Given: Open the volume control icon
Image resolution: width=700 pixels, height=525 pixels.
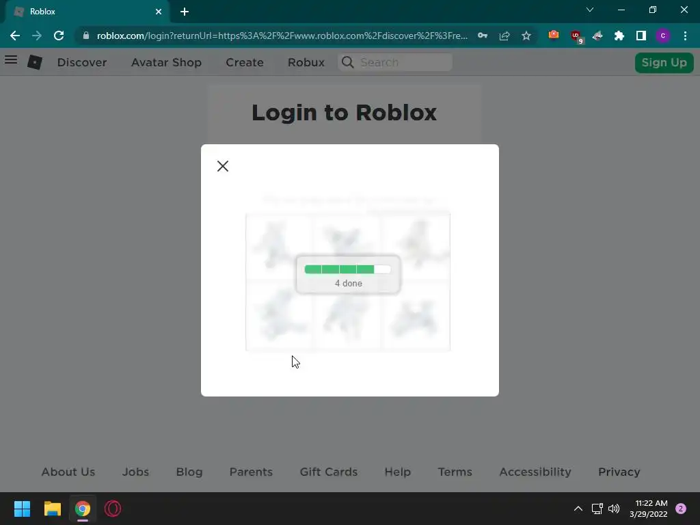Looking at the screenshot, I should tap(615, 509).
